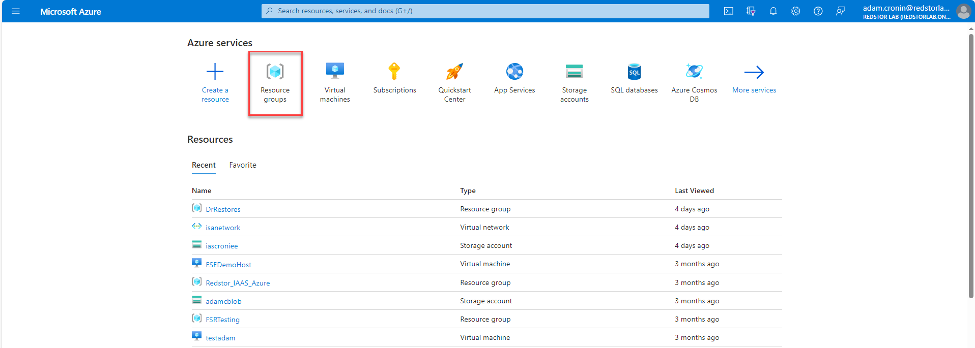The height and width of the screenshot is (348, 975).
Task: Open SQL databases service icon
Action: 634,72
